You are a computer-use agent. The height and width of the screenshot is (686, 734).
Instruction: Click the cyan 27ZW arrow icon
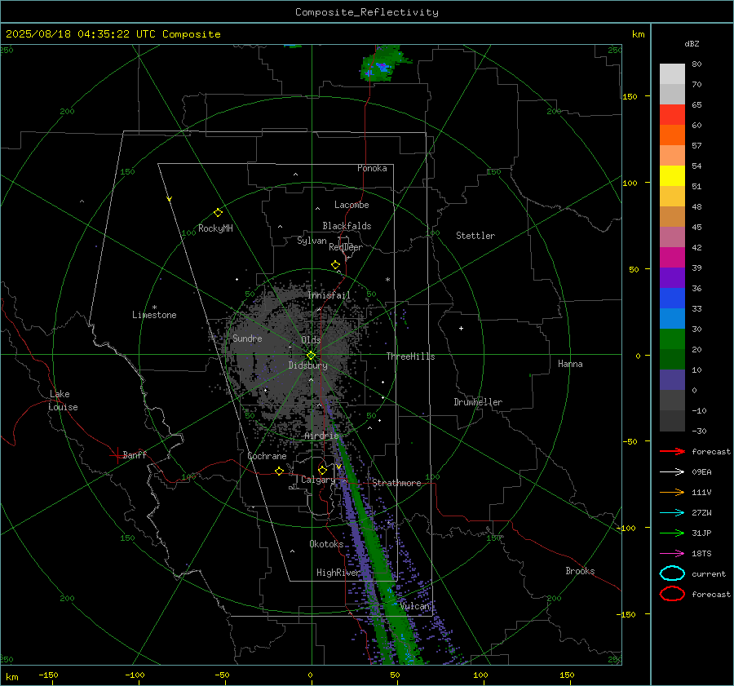[672, 513]
